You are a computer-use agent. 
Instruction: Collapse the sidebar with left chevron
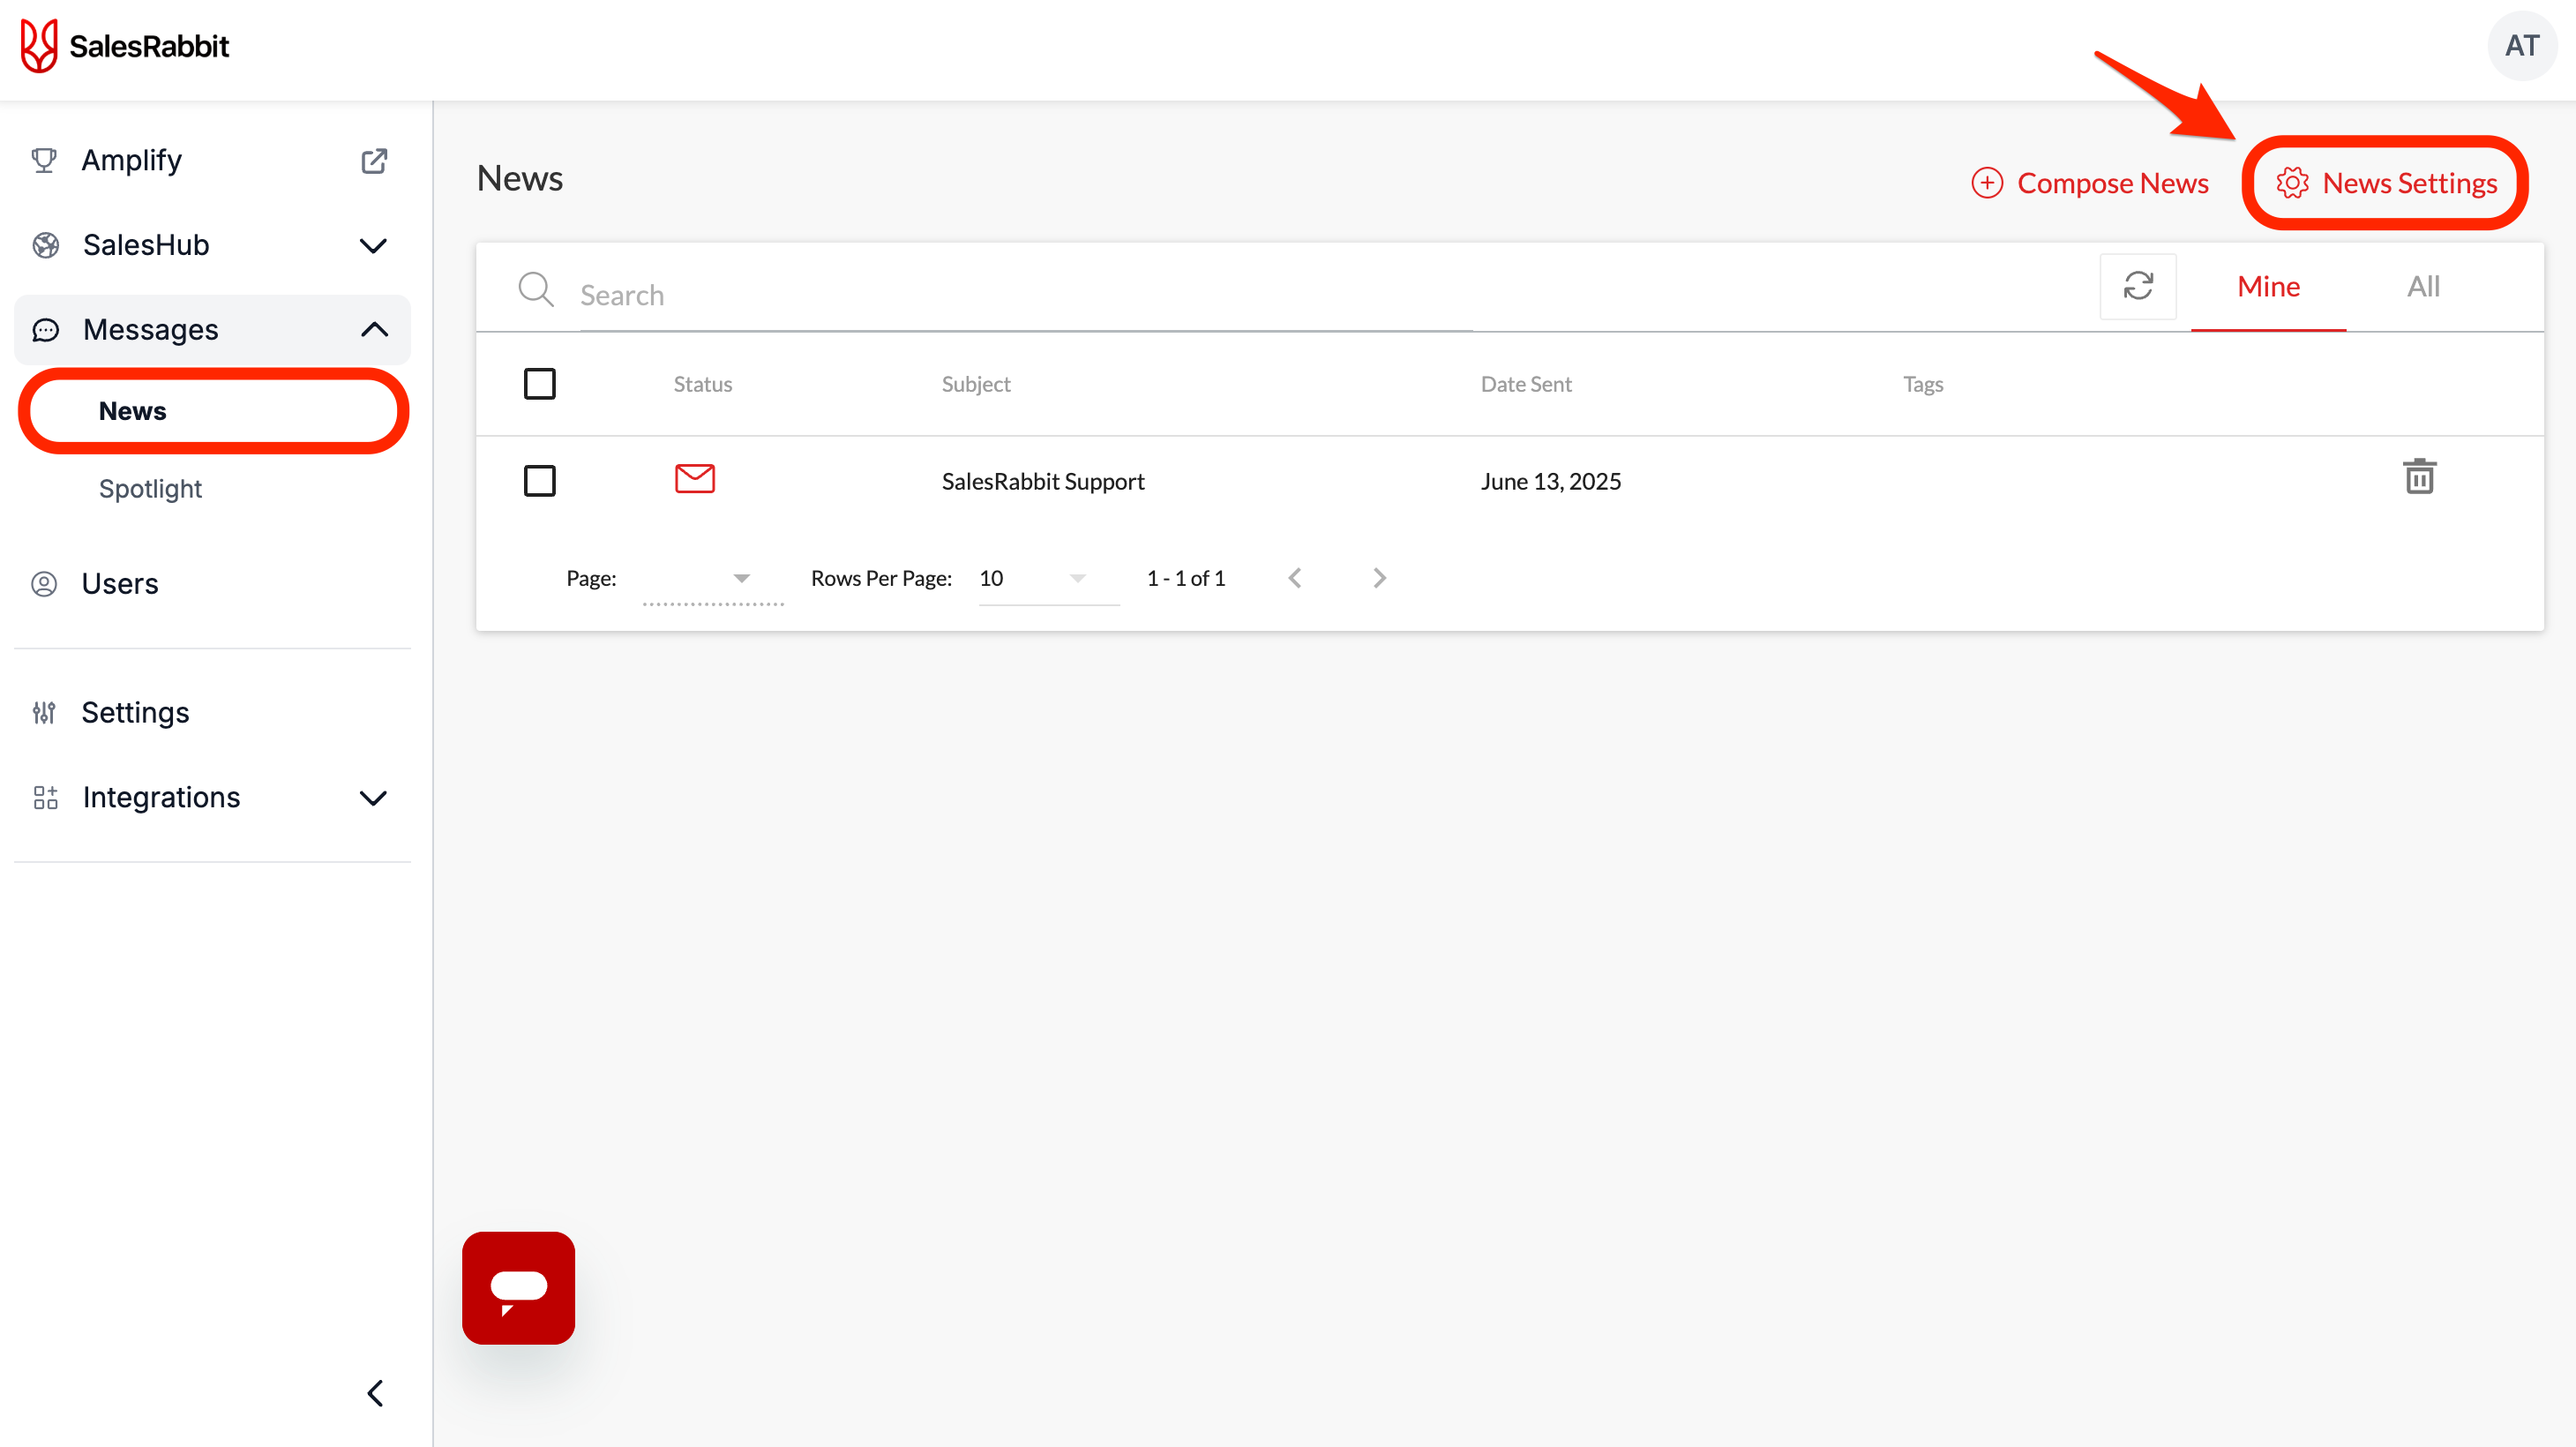[375, 1393]
